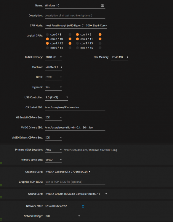173x222 pixels.
Task: Open the Primary vDisk Location dropdown
Action: pos(53,150)
